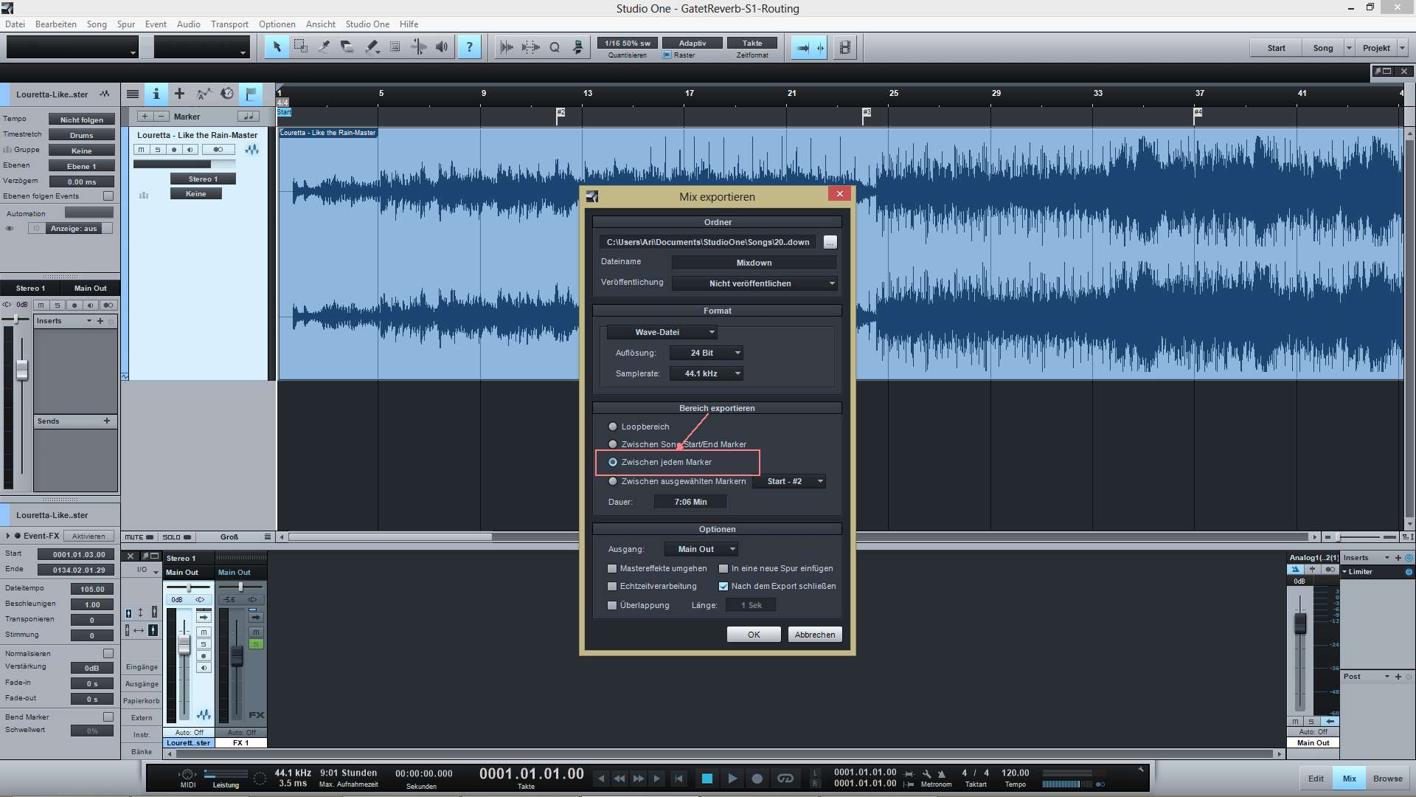Click the Q quantize icon
The width and height of the screenshot is (1416, 797).
click(555, 47)
